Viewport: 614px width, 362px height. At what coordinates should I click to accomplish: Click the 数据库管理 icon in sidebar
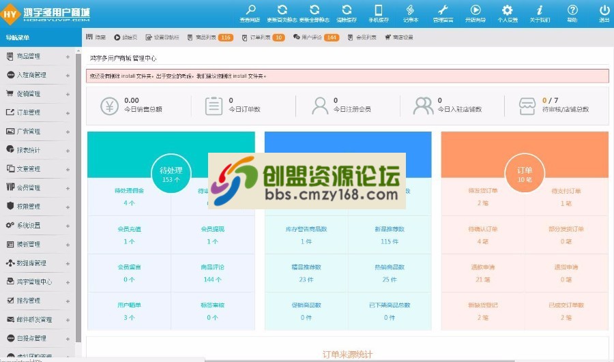point(10,263)
